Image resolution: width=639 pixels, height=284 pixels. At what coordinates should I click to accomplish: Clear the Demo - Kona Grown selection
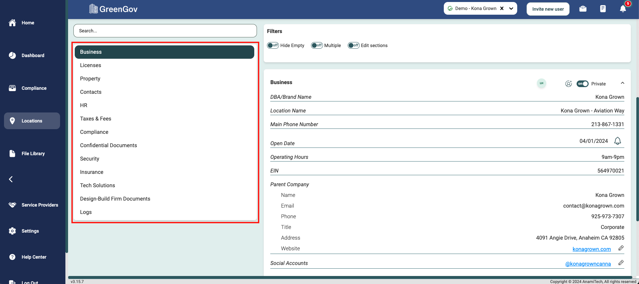click(x=502, y=8)
